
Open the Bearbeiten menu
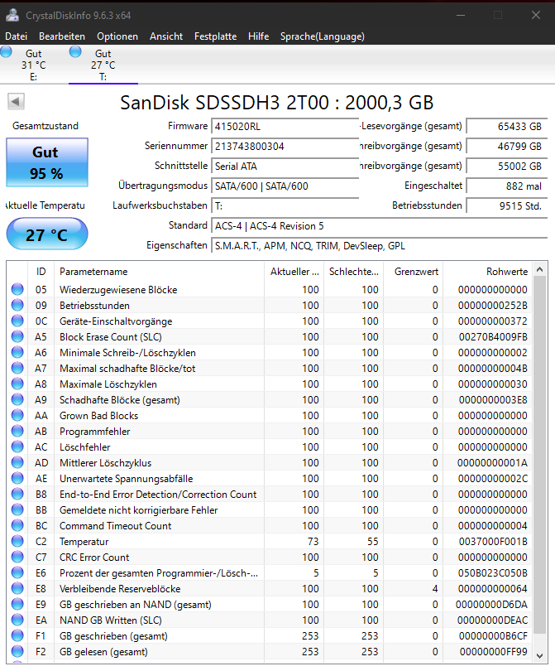(x=62, y=36)
